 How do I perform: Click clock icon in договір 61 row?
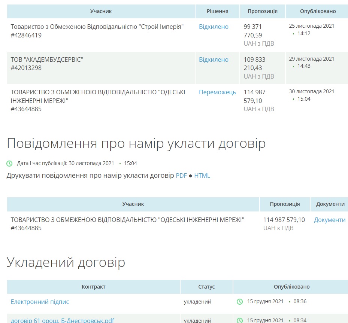(240, 320)
